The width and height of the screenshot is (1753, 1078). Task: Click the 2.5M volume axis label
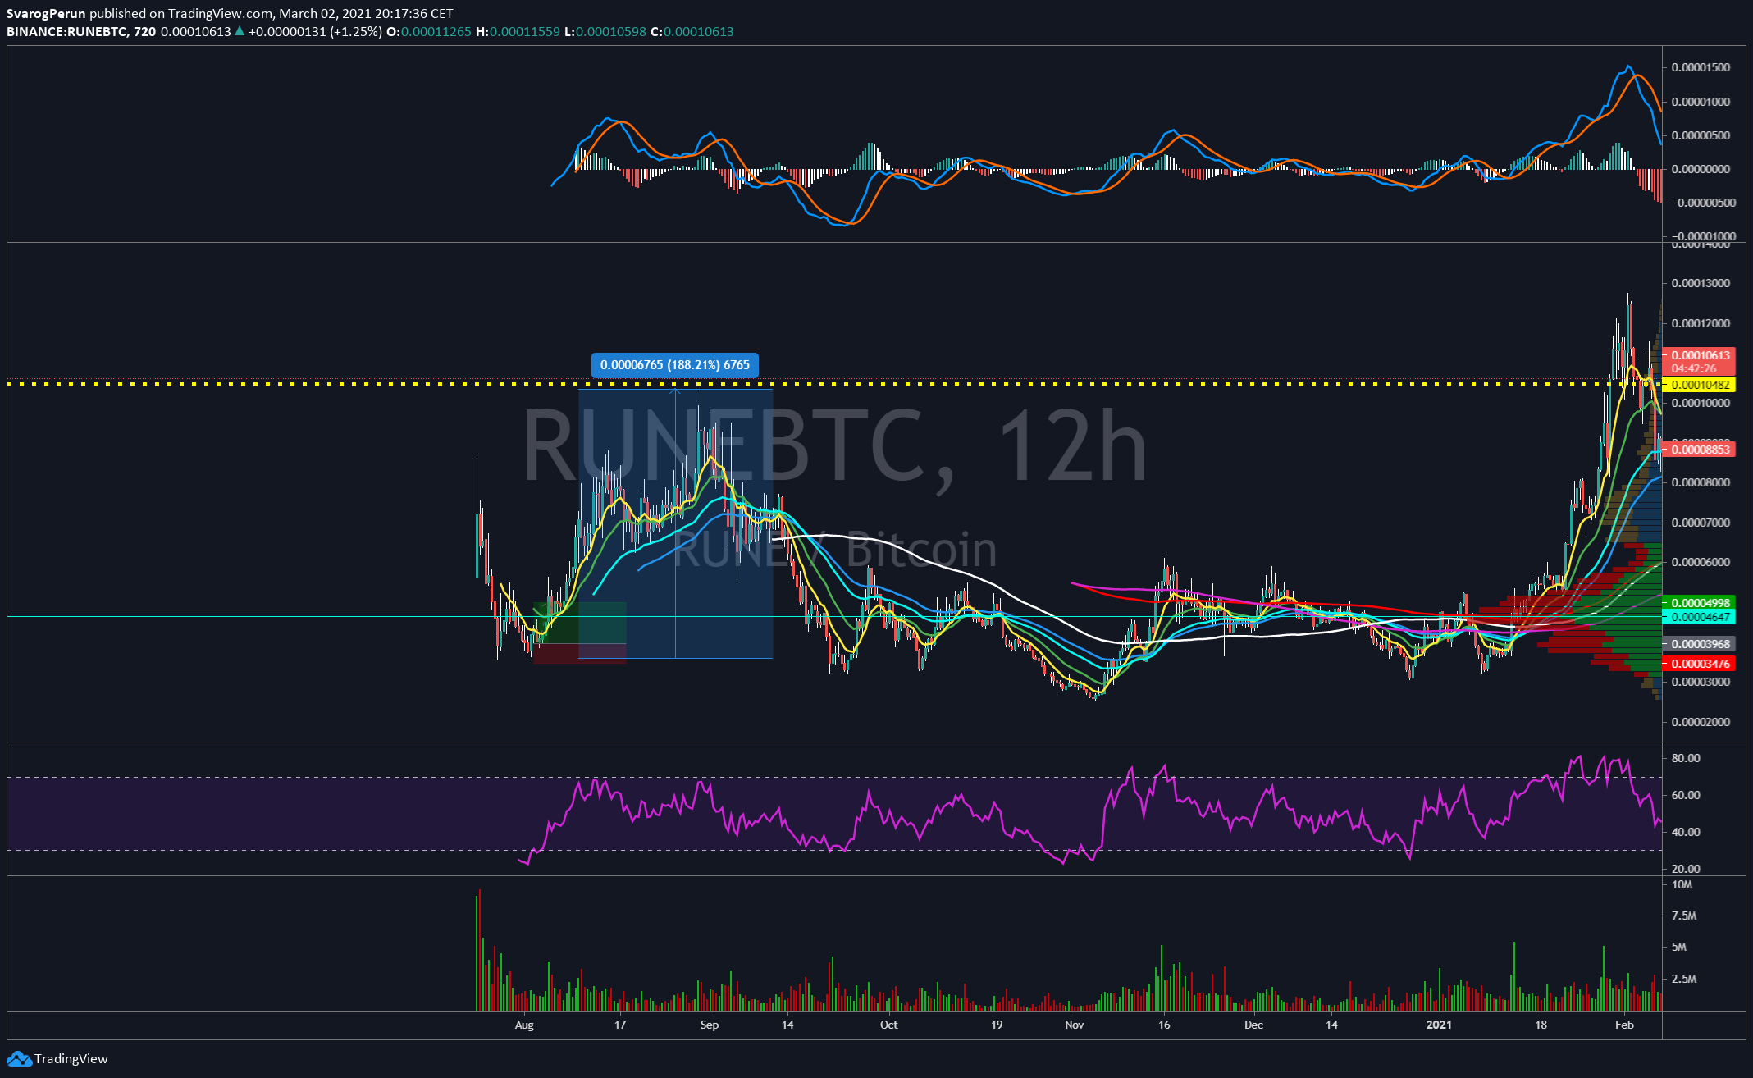click(1684, 979)
